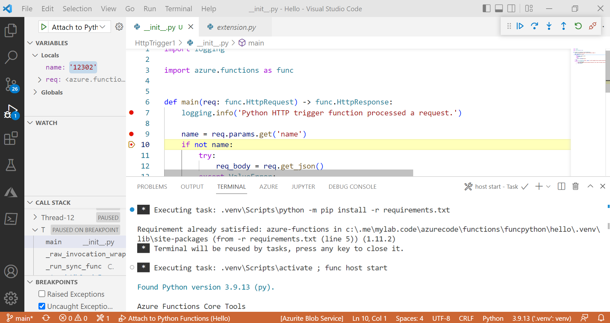The height and width of the screenshot is (323, 610).
Task: Open the Azure view in activity bar
Action: point(11,192)
